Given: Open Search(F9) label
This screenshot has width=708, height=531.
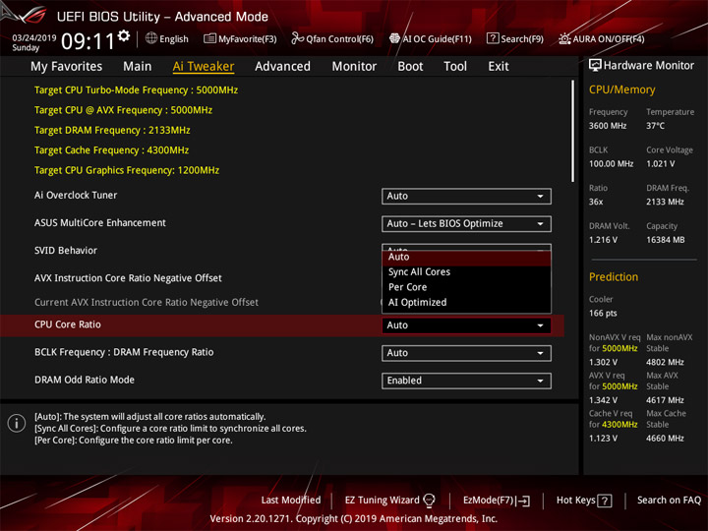Looking at the screenshot, I should (x=522, y=39).
